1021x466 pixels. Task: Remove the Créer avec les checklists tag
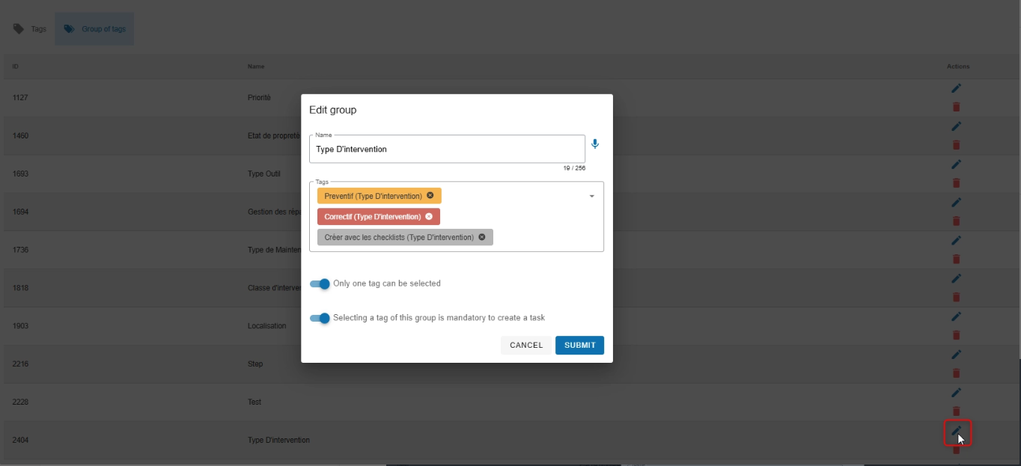[x=482, y=237]
